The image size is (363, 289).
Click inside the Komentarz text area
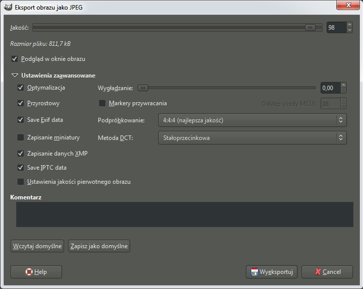click(185, 214)
